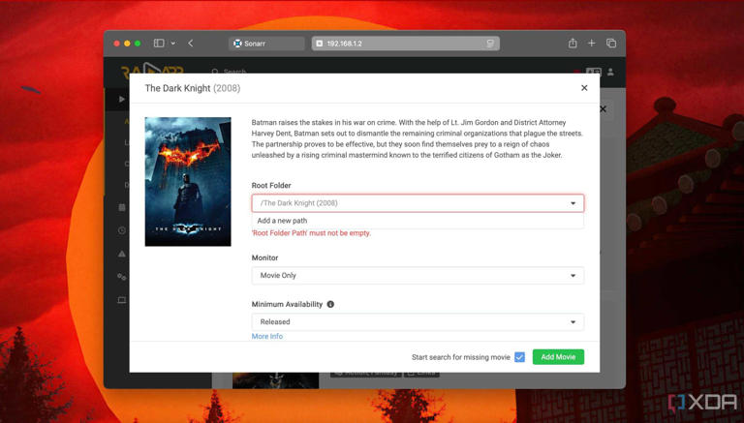The image size is (744, 423).
Task: Open the More Info link
Action: pyautogui.click(x=267, y=337)
